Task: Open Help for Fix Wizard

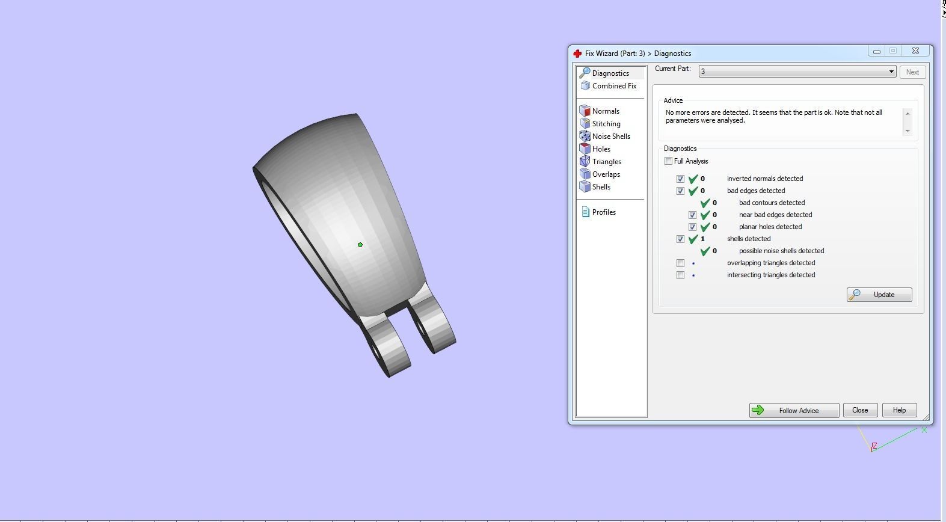Action: point(899,410)
